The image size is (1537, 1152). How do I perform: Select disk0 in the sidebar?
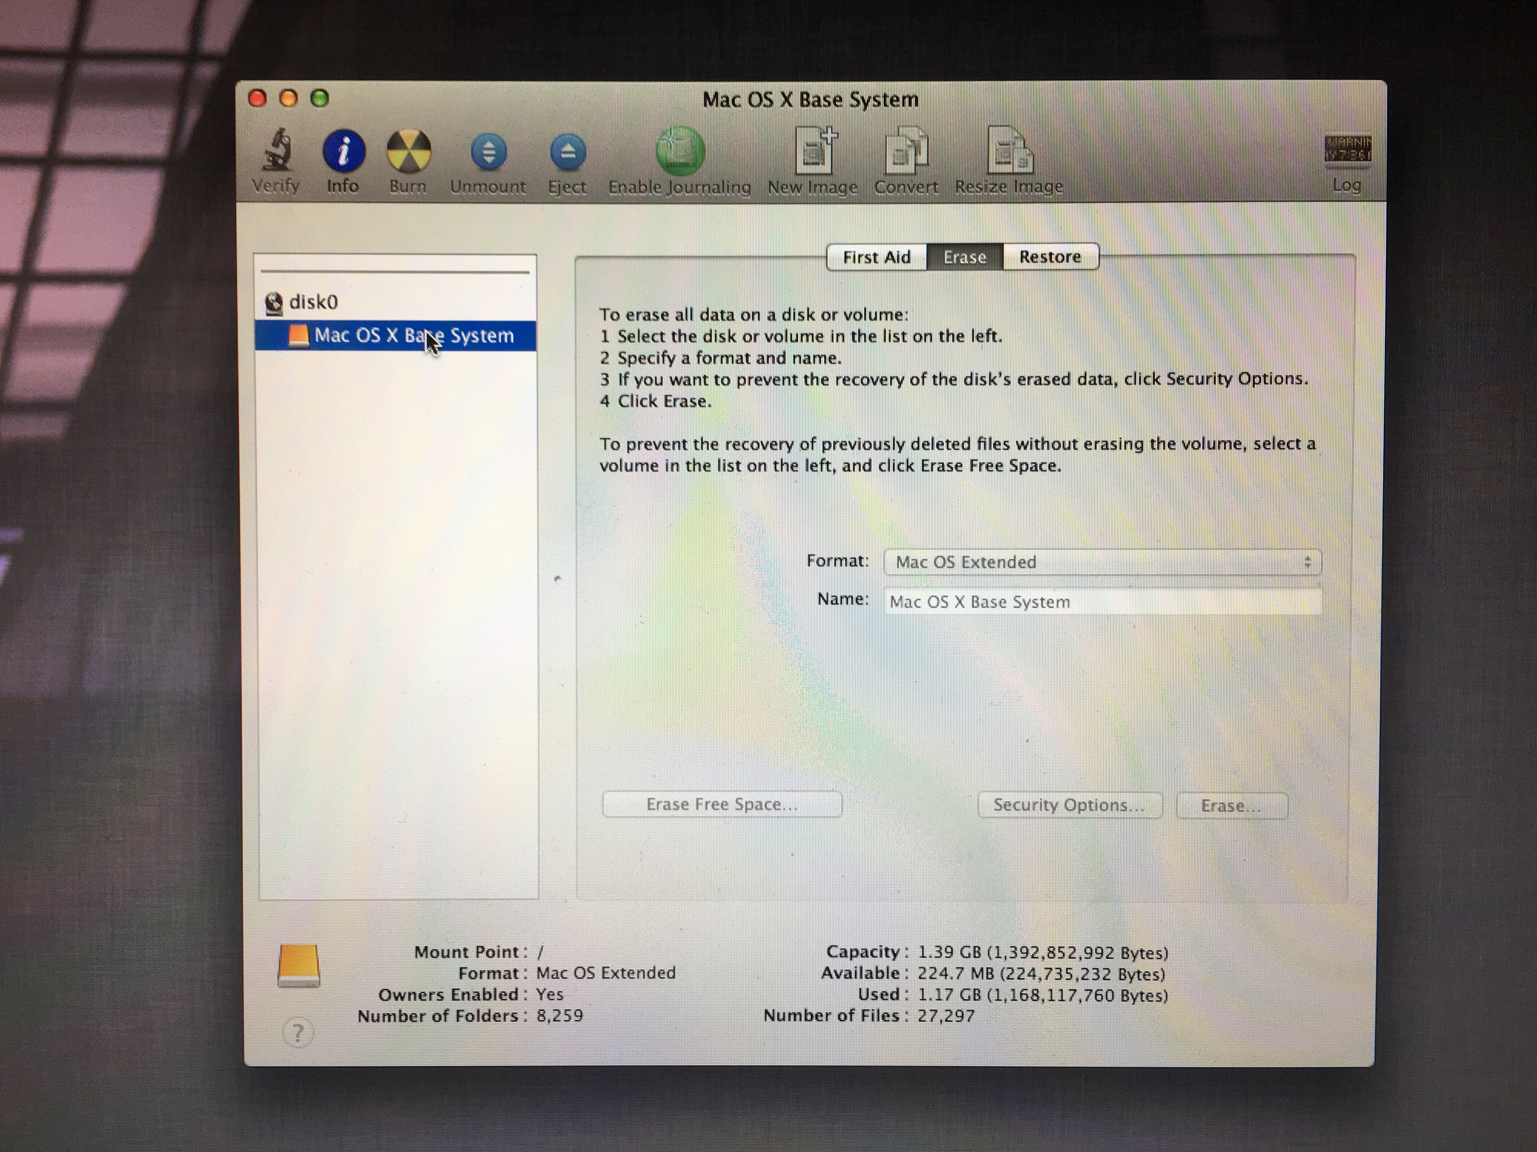click(313, 302)
